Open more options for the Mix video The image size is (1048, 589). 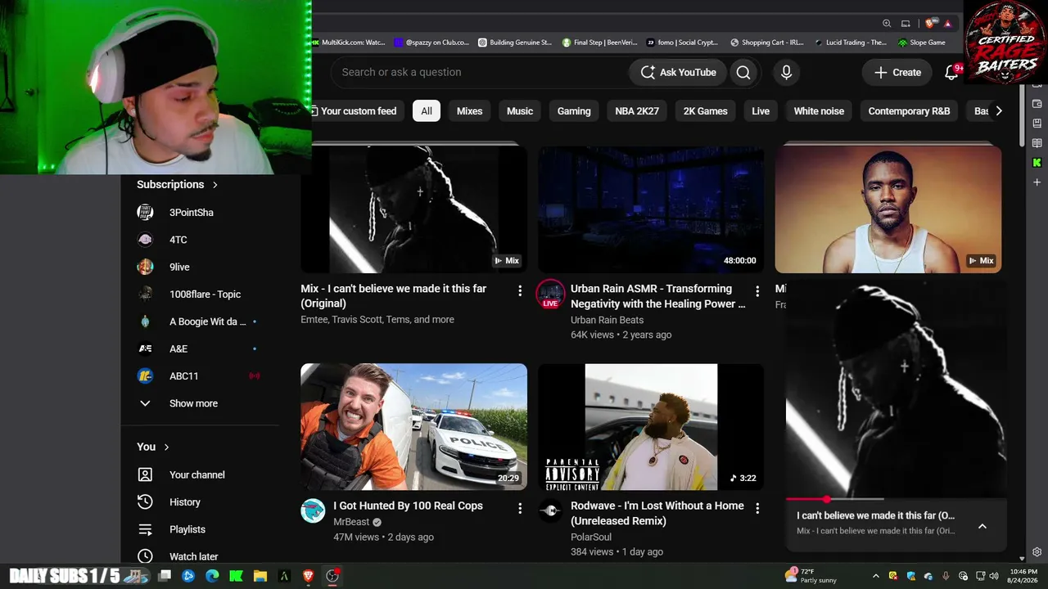click(x=520, y=290)
